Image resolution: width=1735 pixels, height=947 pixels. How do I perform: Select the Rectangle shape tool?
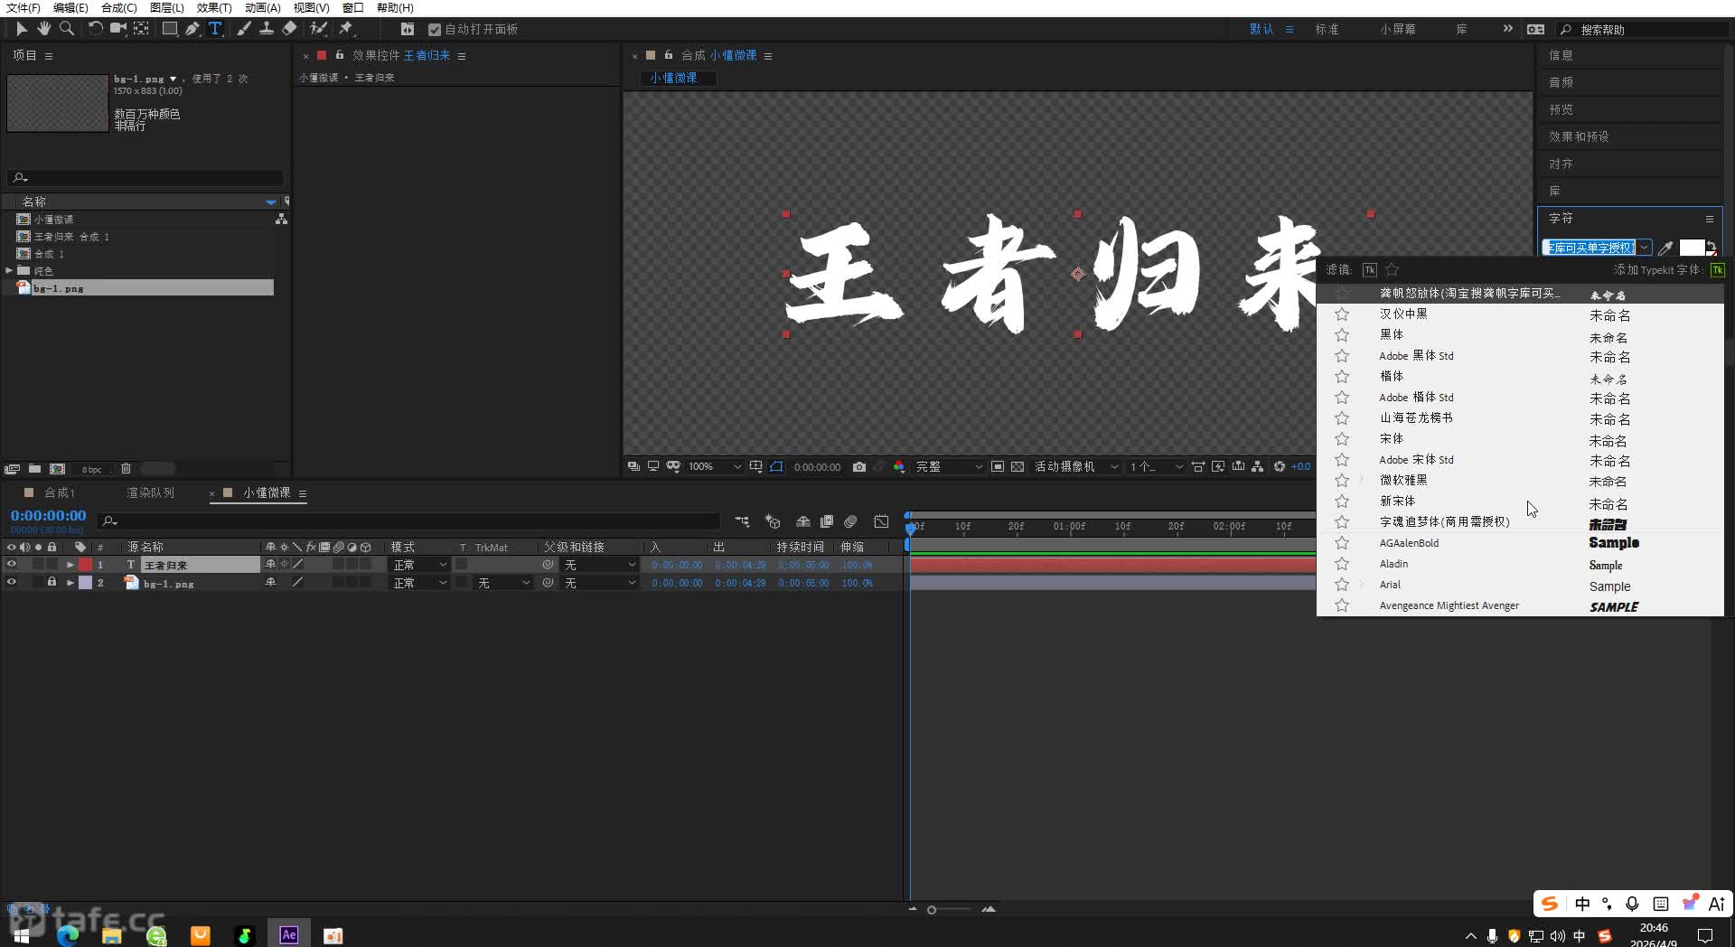coord(169,29)
